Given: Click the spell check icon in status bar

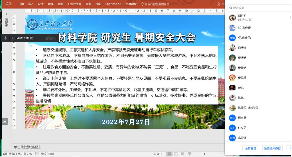Looking at the screenshot, I should pyautogui.click(x=37, y=154).
